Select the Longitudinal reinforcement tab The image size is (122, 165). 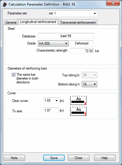pyautogui.click(x=38, y=22)
